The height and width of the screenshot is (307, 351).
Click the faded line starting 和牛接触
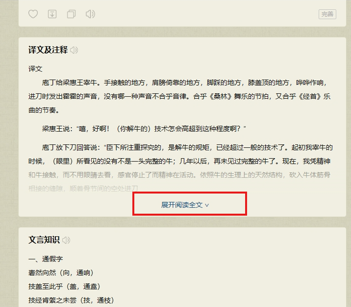179,175
